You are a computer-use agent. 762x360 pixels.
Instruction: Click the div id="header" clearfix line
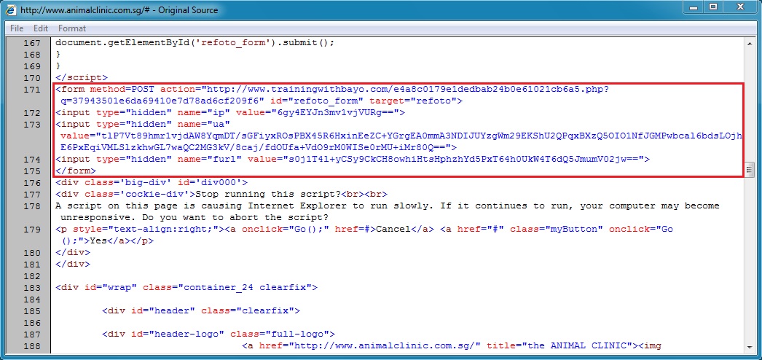click(201, 310)
